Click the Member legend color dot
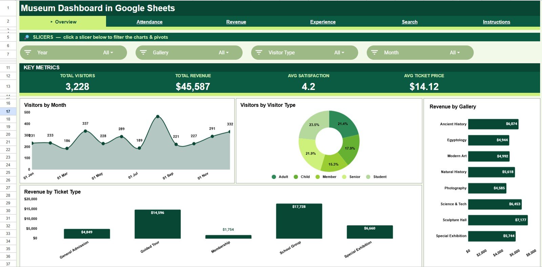542x267 pixels. click(317, 177)
